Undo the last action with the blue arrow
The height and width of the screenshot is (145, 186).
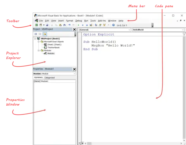click(69, 25)
